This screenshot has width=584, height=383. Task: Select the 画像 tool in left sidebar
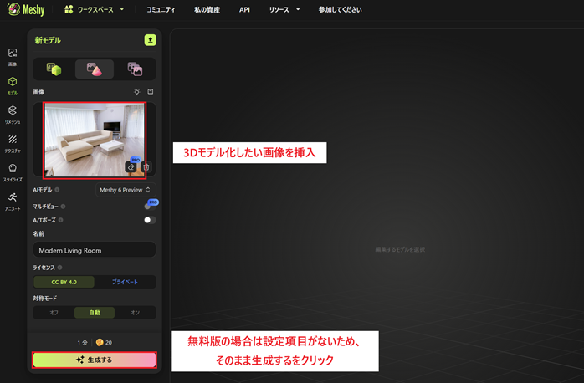[x=13, y=57]
